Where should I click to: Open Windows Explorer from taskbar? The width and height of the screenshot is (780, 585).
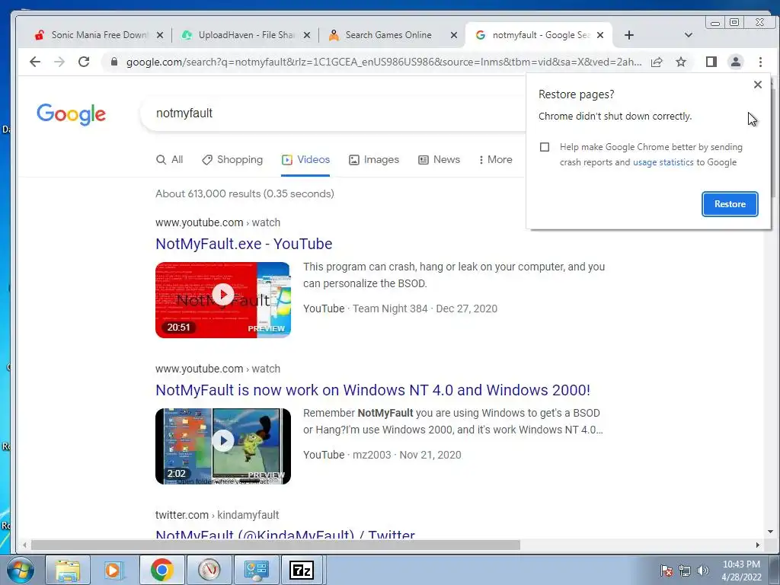click(68, 570)
